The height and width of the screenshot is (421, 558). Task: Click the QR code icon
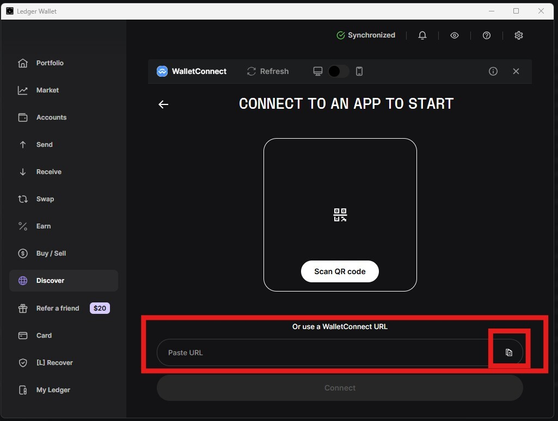[x=340, y=215]
